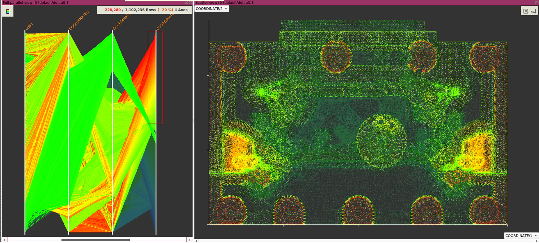The height and width of the screenshot is (243, 539).
Task: Click the parallel view horizontal scrollbar thumb
Action: click(95, 240)
